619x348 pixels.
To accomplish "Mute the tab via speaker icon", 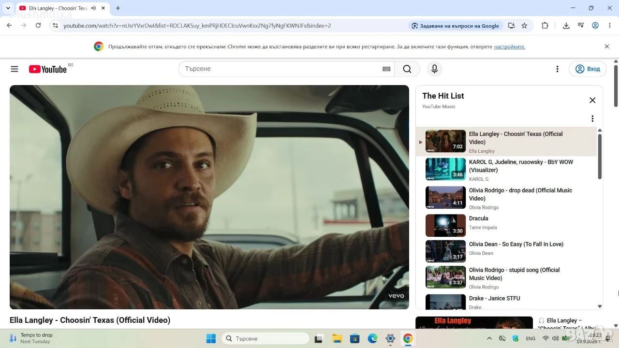I will (x=93, y=8).
